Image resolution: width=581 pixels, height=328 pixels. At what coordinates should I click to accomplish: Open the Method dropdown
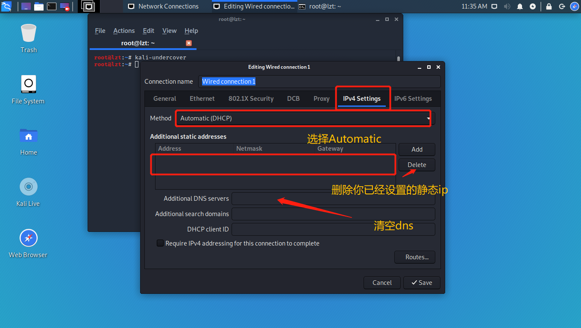305,118
